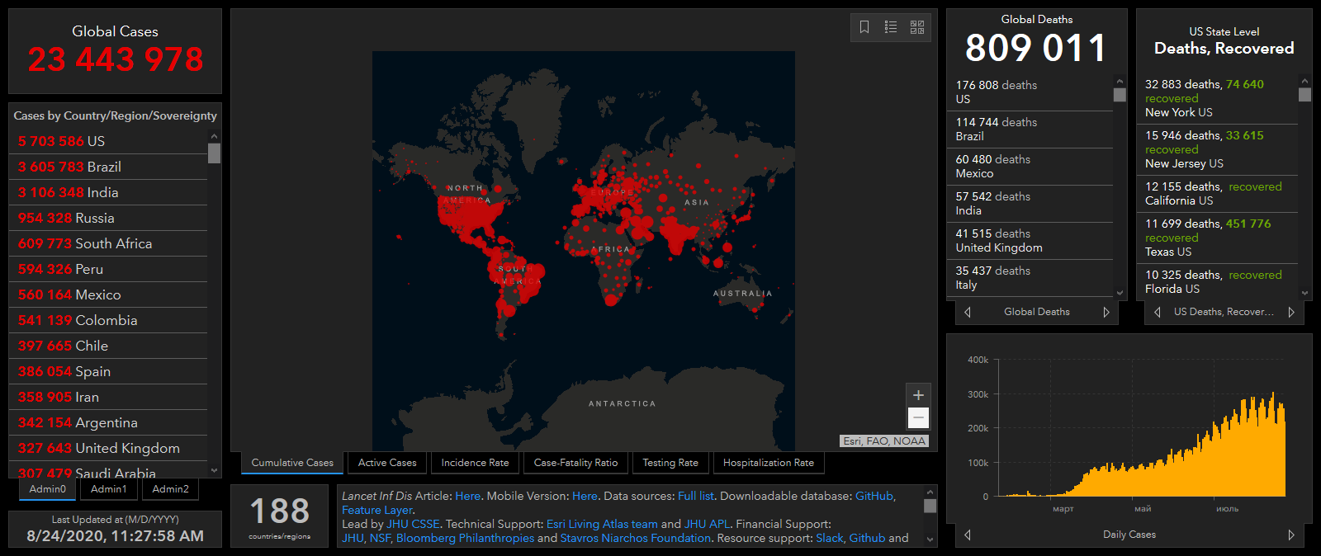This screenshot has width=1321, height=556.
Task: Click right arrow next to Global Deaths
Action: [1106, 312]
